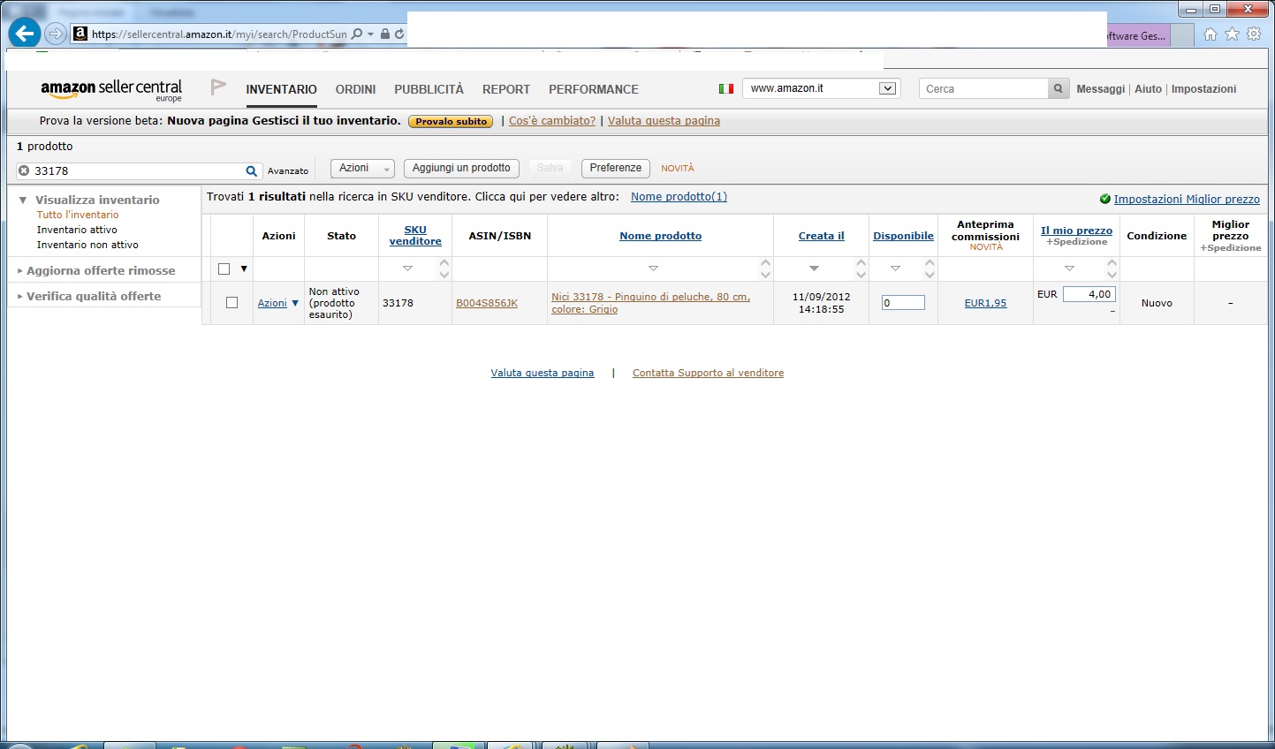The height and width of the screenshot is (749, 1275).
Task: Open the Nici 33178 Pinguino di peluche link
Action: (651, 303)
